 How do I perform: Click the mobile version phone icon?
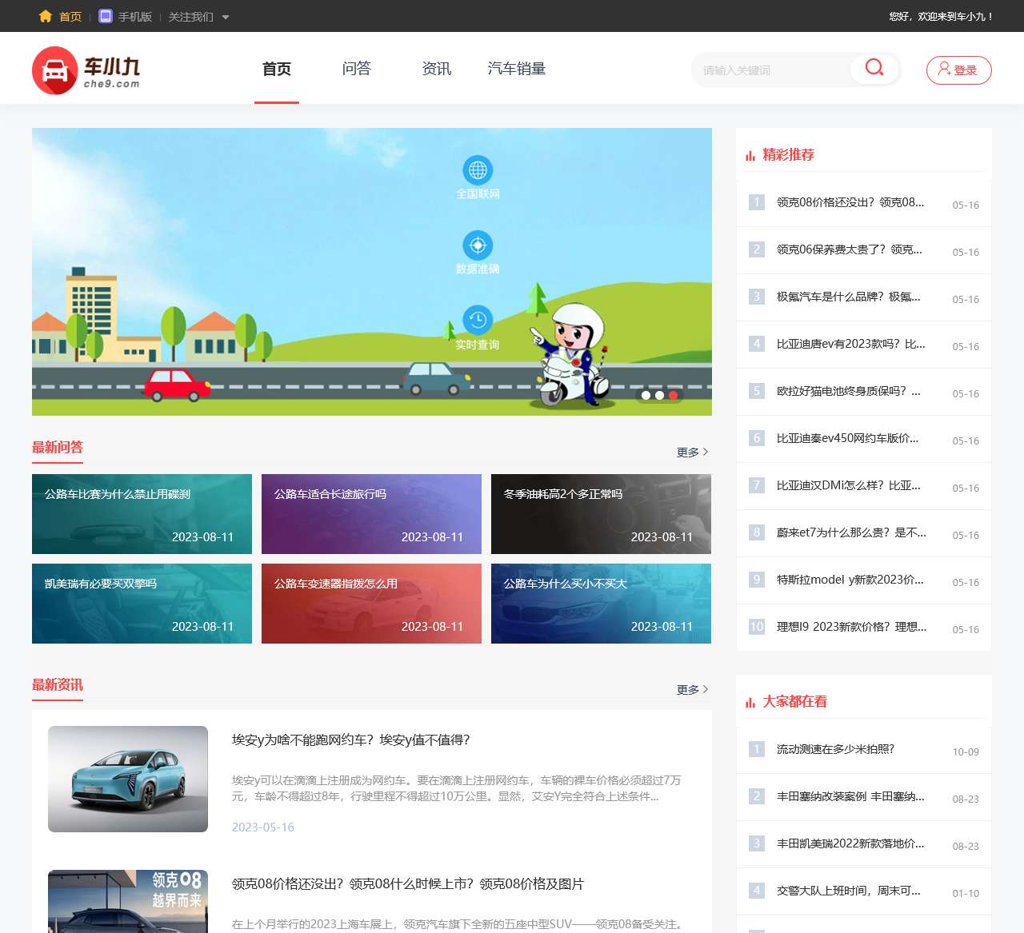tap(106, 16)
